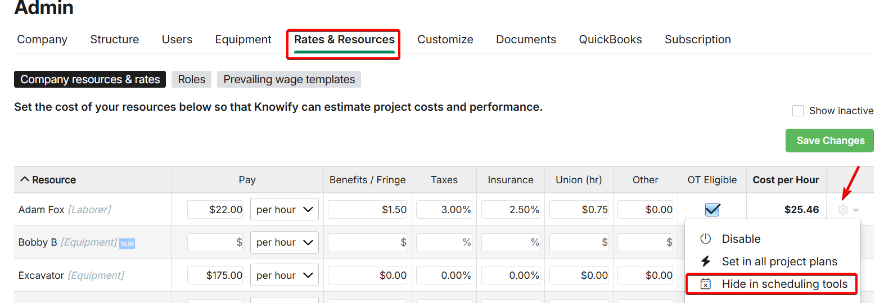This screenshot has height=303, width=875.
Task: Click the Save Changes button
Action: (x=829, y=141)
